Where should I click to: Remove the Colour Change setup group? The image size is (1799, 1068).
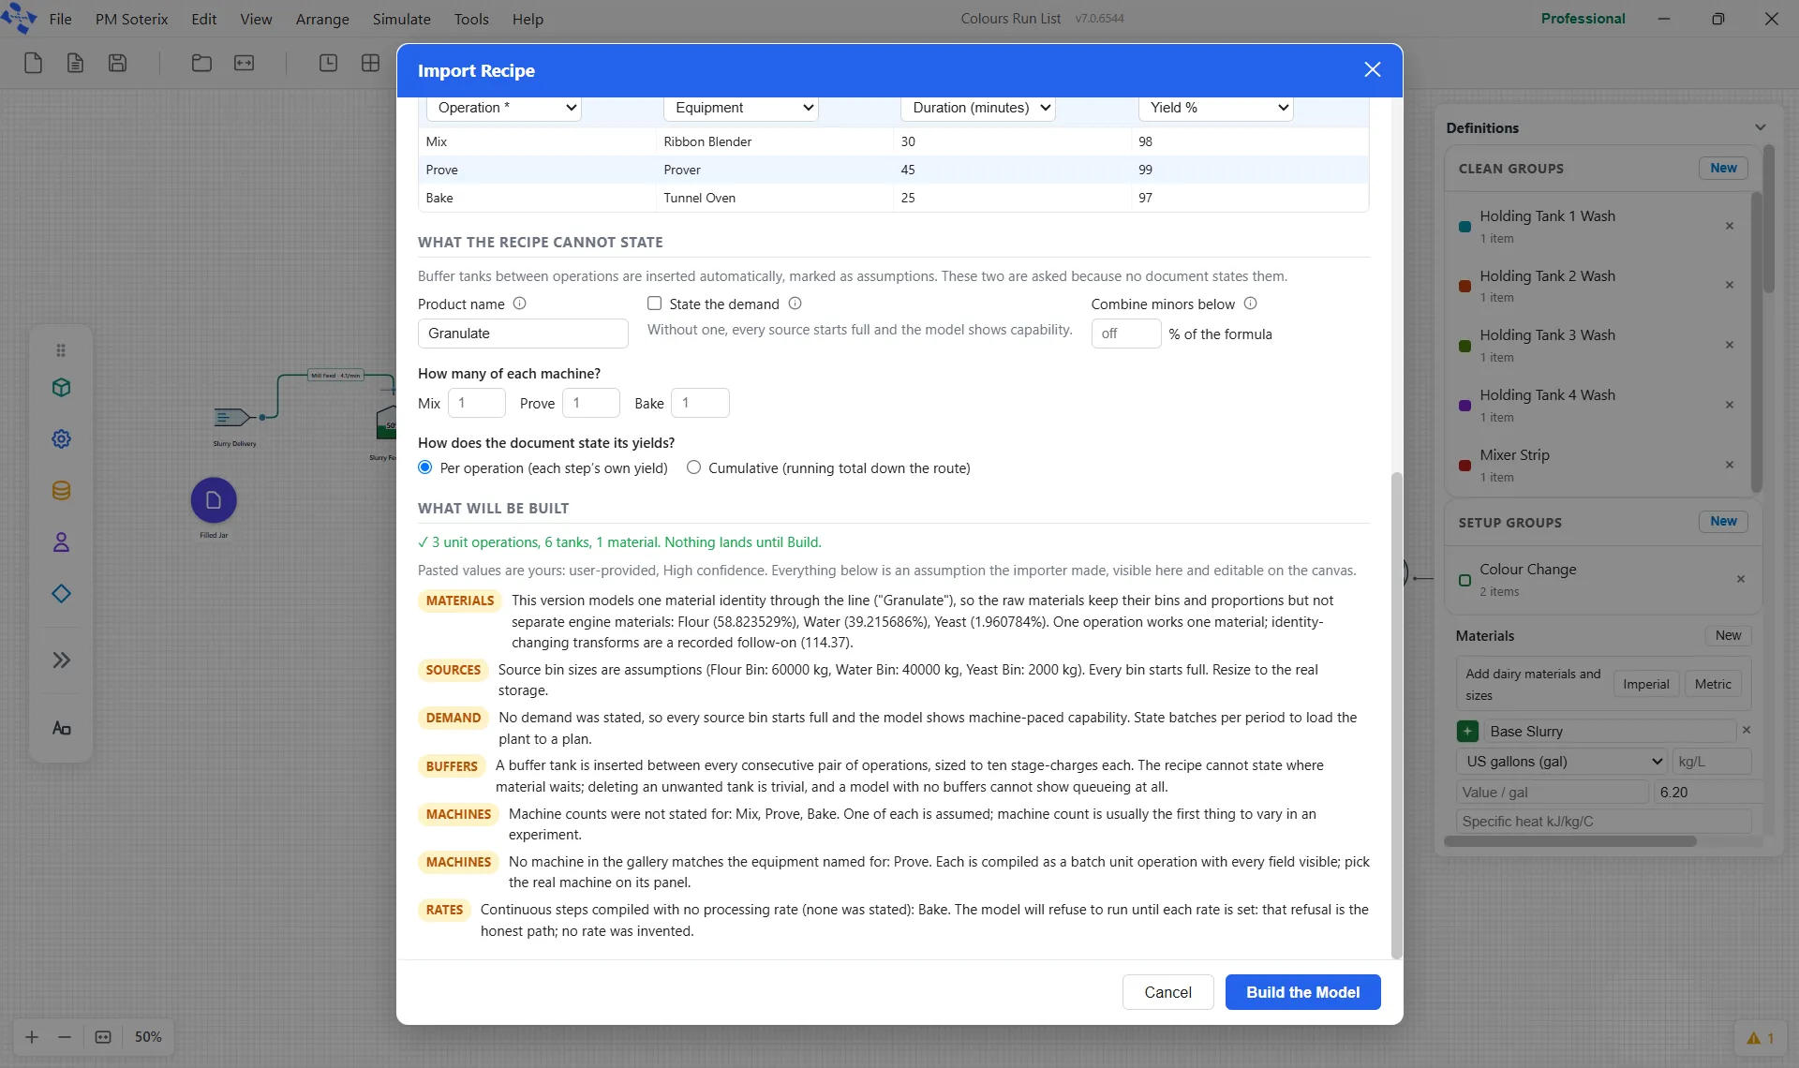coord(1741,579)
